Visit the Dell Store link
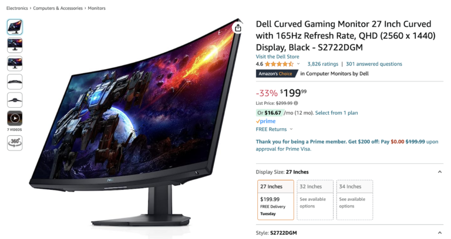This screenshot has width=451, height=239. (x=278, y=56)
